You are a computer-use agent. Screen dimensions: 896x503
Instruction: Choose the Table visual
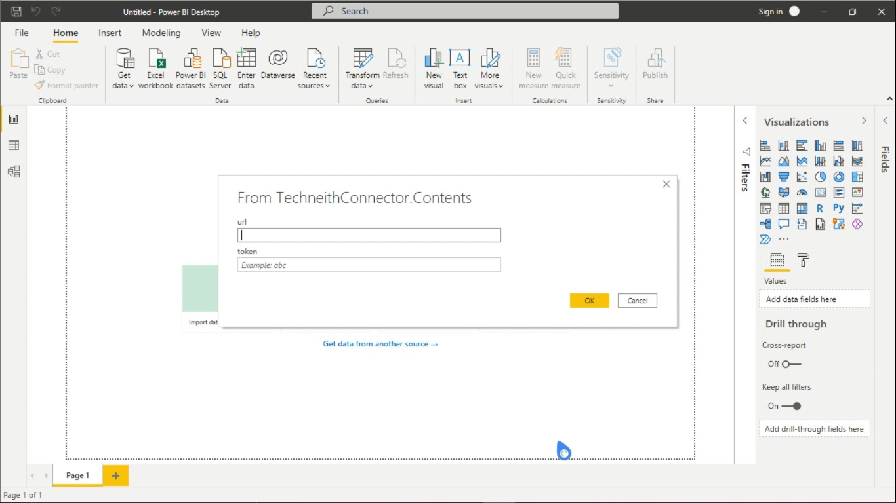[x=784, y=208]
